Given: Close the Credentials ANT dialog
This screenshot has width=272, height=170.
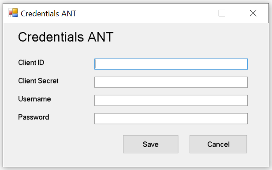Looking at the screenshot, I should (x=253, y=13).
